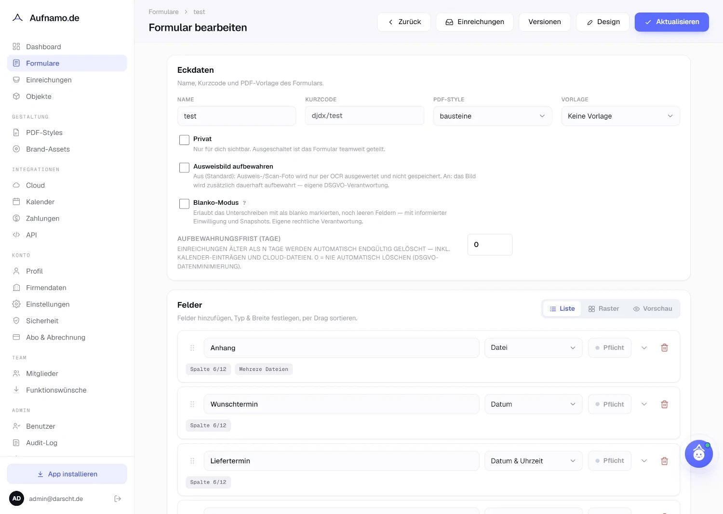This screenshot has height=514, width=723.
Task: Open the Vorlage dropdown
Action: (x=620, y=116)
